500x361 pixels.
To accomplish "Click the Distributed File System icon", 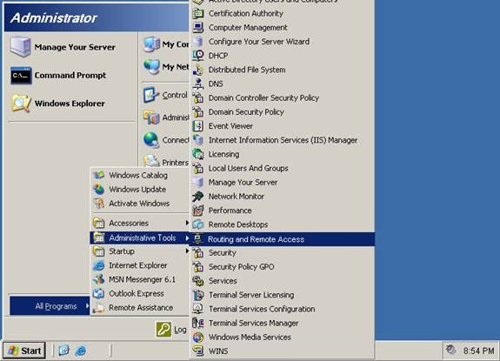I will click(198, 70).
